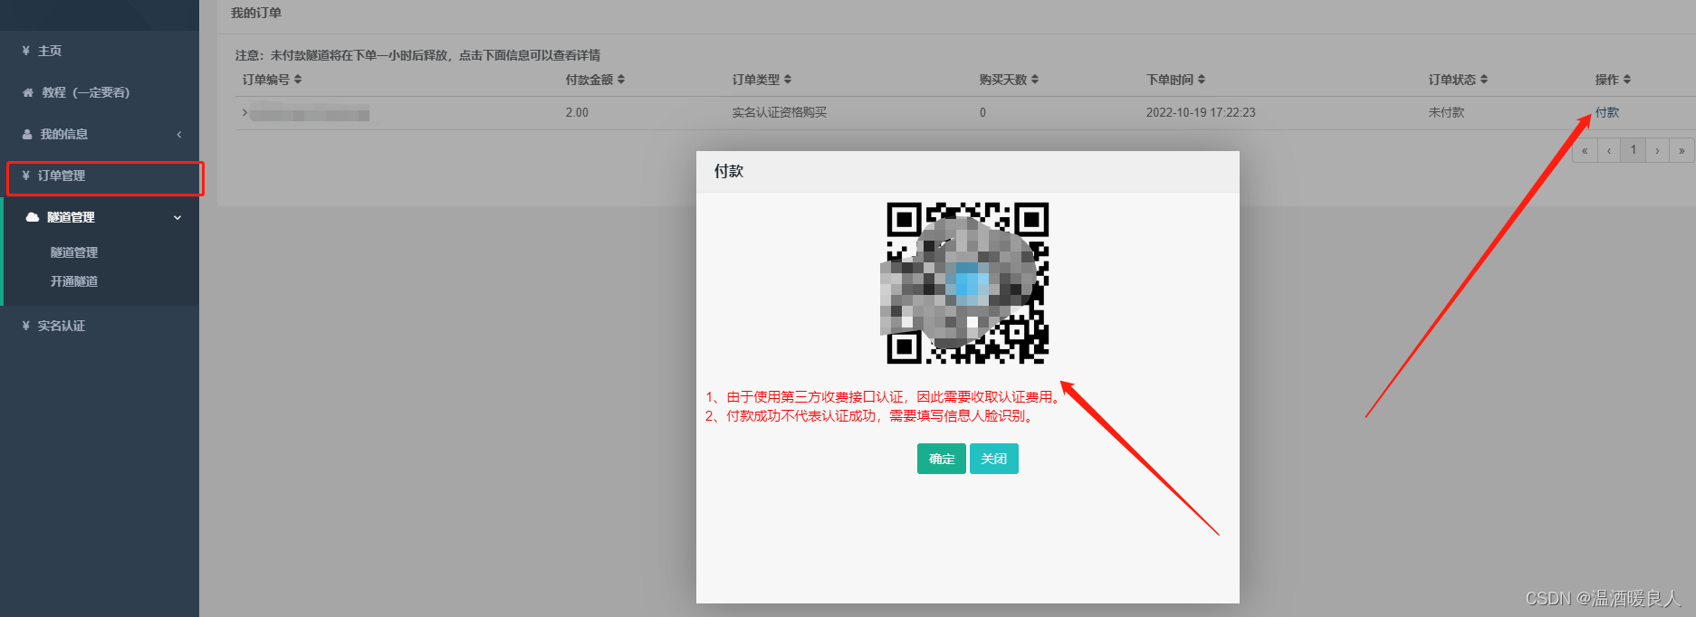The height and width of the screenshot is (617, 1696).
Task: Click the payment QR code image
Action: (x=967, y=282)
